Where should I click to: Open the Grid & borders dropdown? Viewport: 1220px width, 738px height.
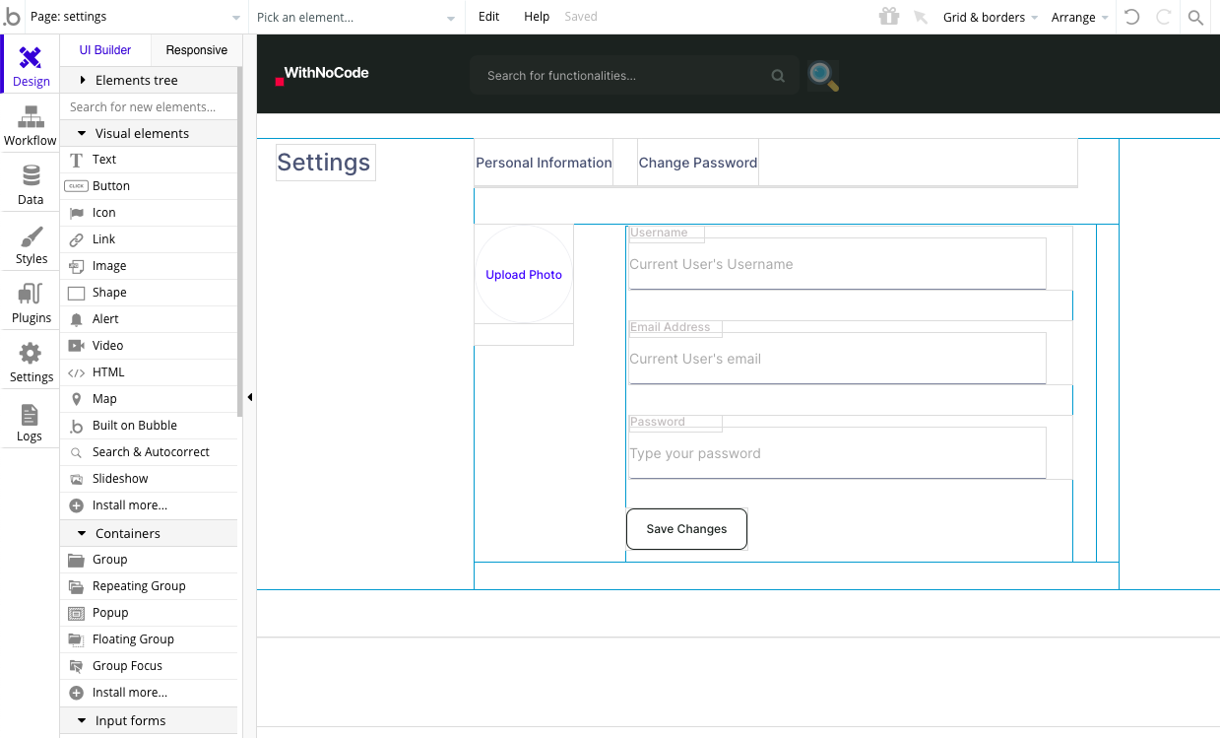(988, 17)
